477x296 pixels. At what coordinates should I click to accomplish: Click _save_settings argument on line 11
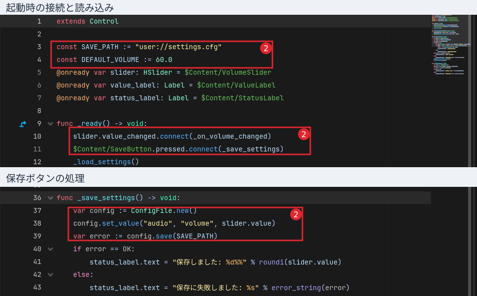pos(251,149)
